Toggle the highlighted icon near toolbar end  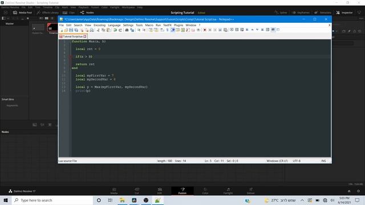(273, 30)
